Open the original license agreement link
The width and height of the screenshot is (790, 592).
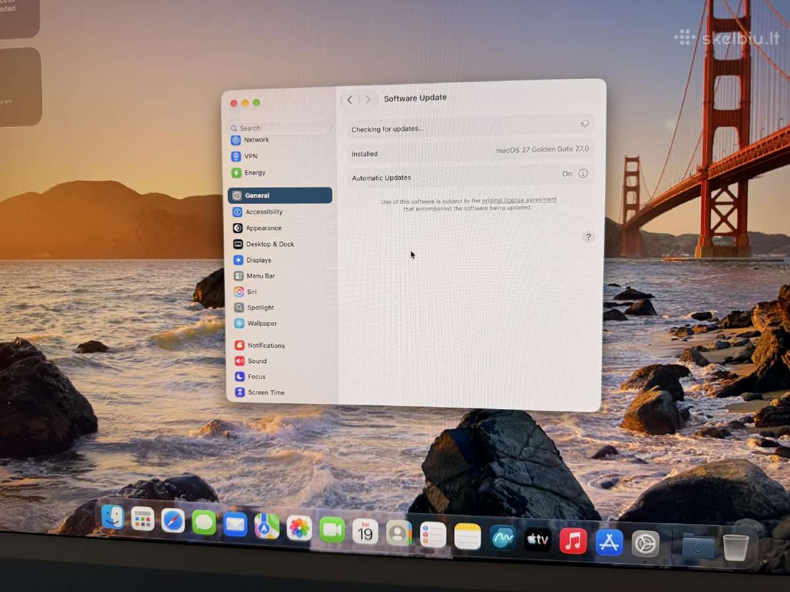click(x=519, y=199)
